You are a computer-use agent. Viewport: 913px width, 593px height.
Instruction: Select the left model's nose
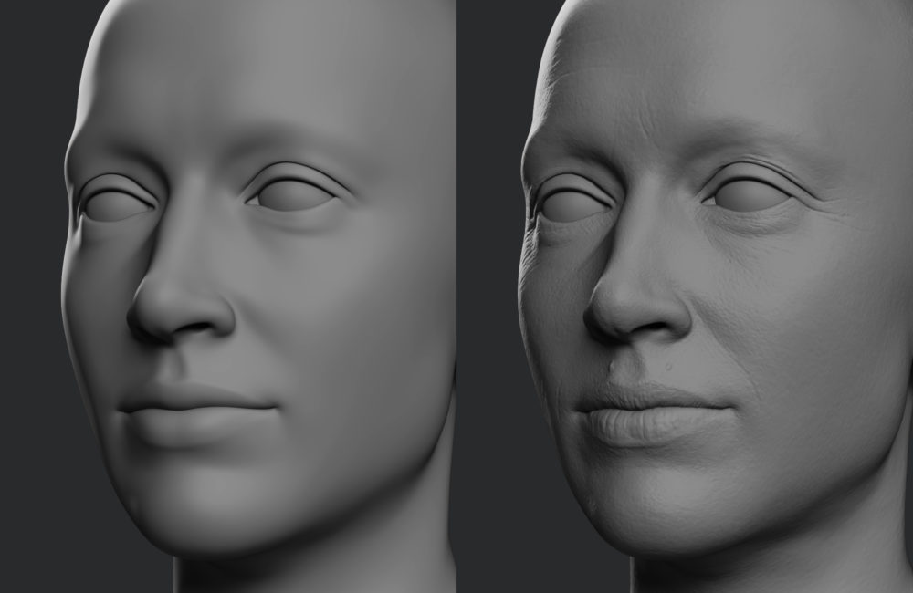point(178,310)
